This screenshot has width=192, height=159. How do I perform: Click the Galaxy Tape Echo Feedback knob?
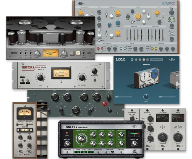pyautogui.click(x=93, y=143)
